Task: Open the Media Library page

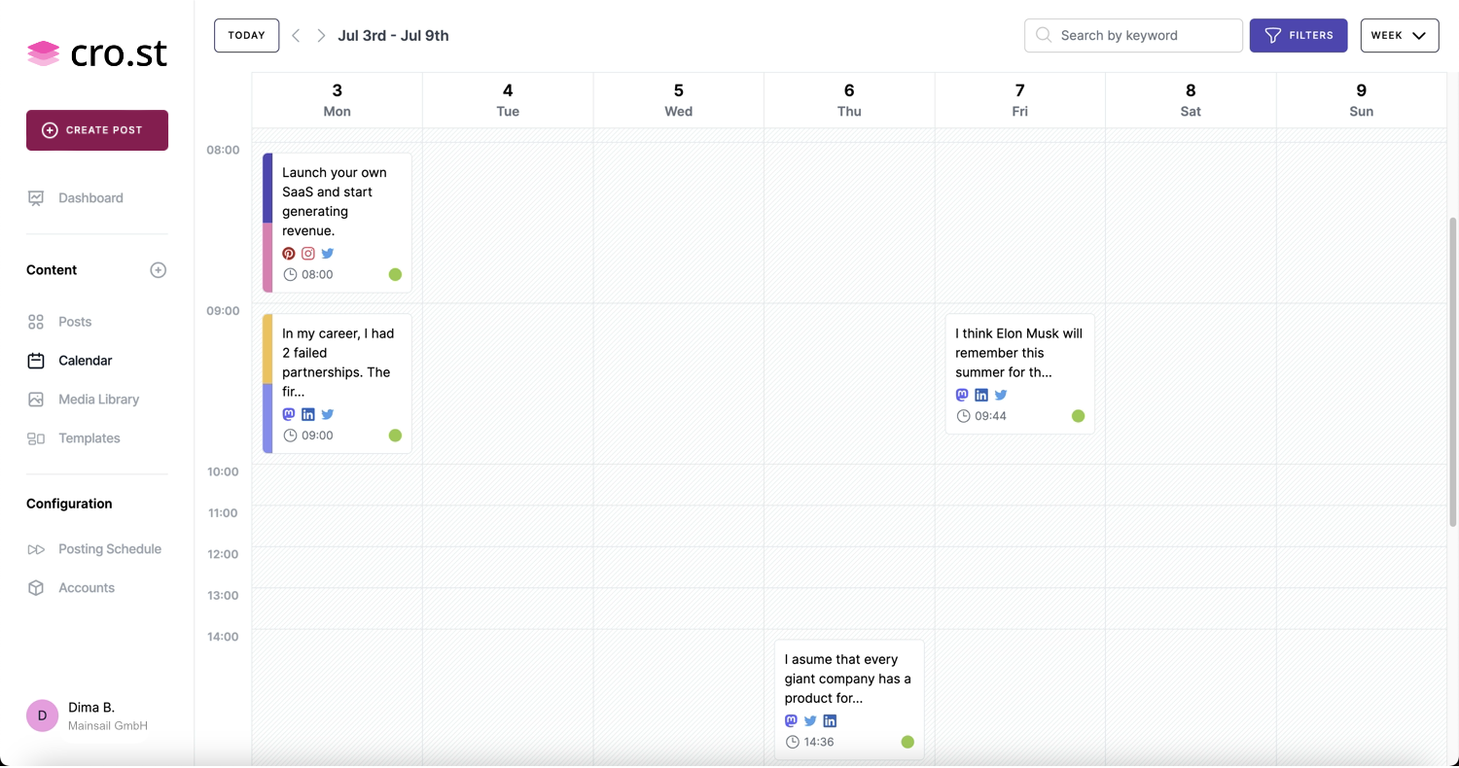Action: [x=98, y=400]
